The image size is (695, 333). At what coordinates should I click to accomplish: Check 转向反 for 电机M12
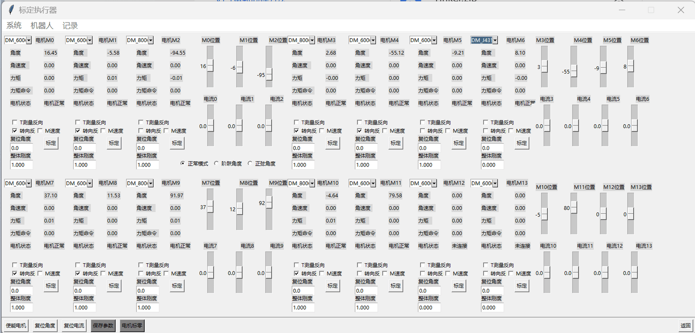point(423,274)
